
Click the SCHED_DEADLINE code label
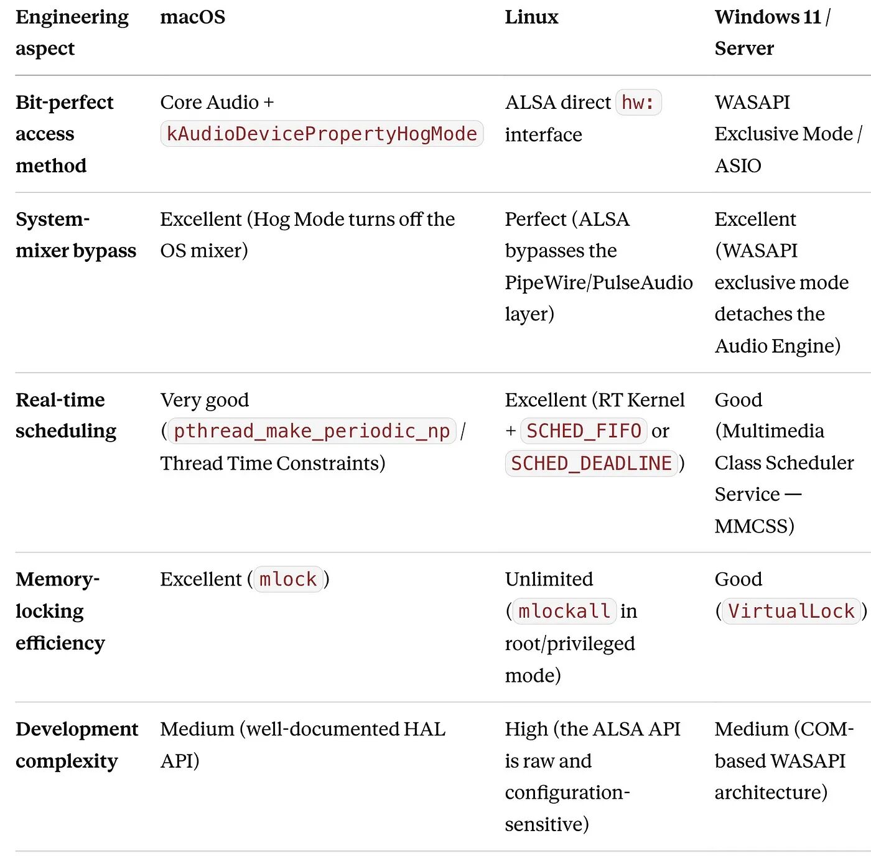591,463
